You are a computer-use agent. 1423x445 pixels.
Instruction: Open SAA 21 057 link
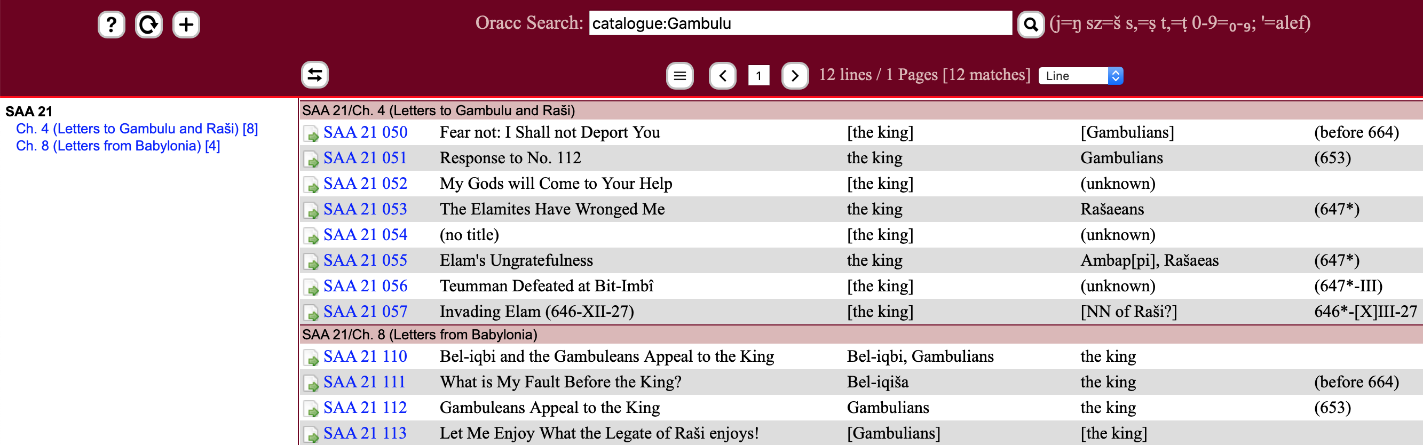365,312
